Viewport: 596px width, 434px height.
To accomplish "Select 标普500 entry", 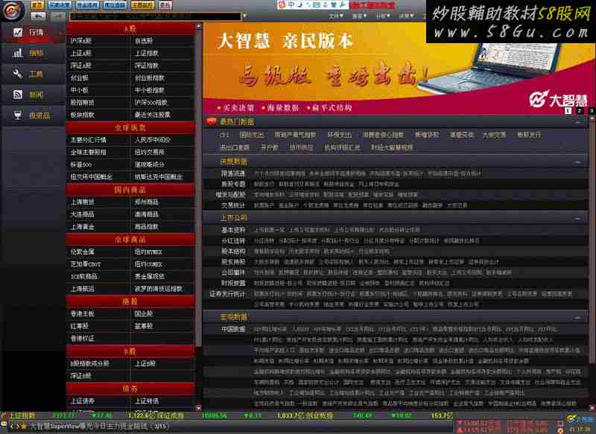I will [81, 165].
